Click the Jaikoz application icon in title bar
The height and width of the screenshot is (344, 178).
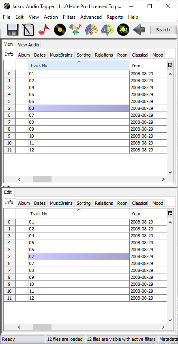coord(7,7)
